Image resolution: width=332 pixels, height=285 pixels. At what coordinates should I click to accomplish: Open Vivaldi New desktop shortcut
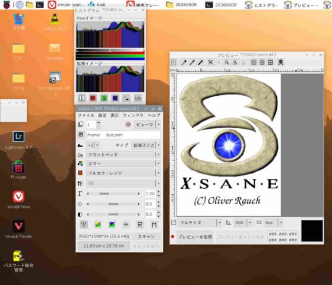[18, 199]
